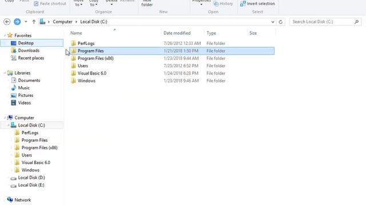Refresh the current folder view
366x205 pixels.
click(x=281, y=22)
